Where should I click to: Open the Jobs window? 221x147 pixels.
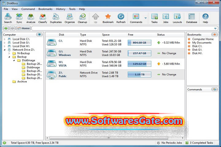pos(166,18)
